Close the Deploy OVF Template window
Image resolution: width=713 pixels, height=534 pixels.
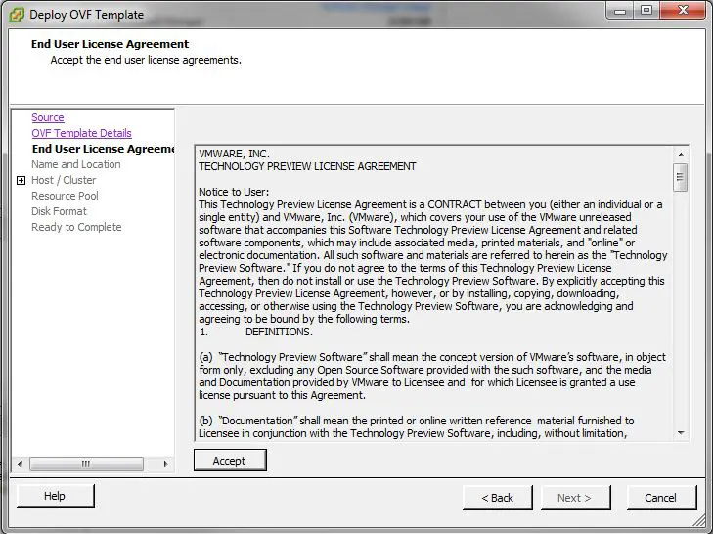[683, 10]
